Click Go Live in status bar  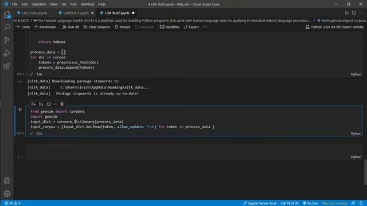(x=310, y=203)
